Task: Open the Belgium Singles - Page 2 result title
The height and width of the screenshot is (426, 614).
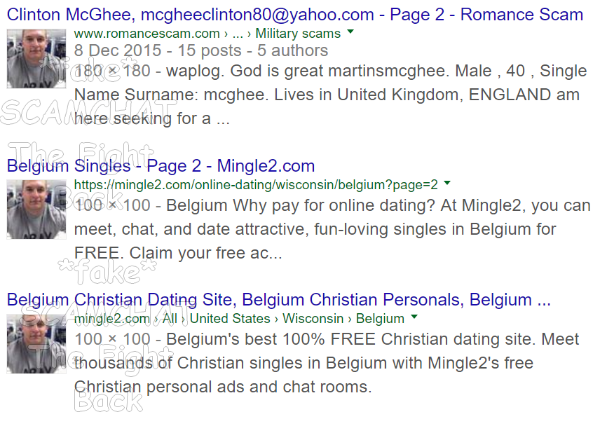Action: 161,166
